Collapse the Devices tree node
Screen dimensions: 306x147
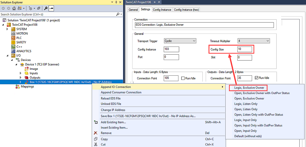coord(12,60)
